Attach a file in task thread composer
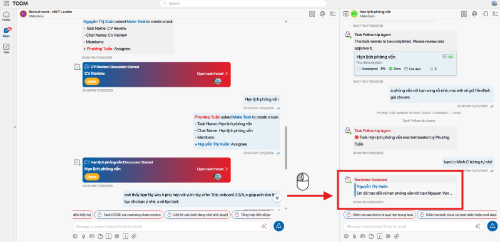500x242 pixels. [371, 236]
